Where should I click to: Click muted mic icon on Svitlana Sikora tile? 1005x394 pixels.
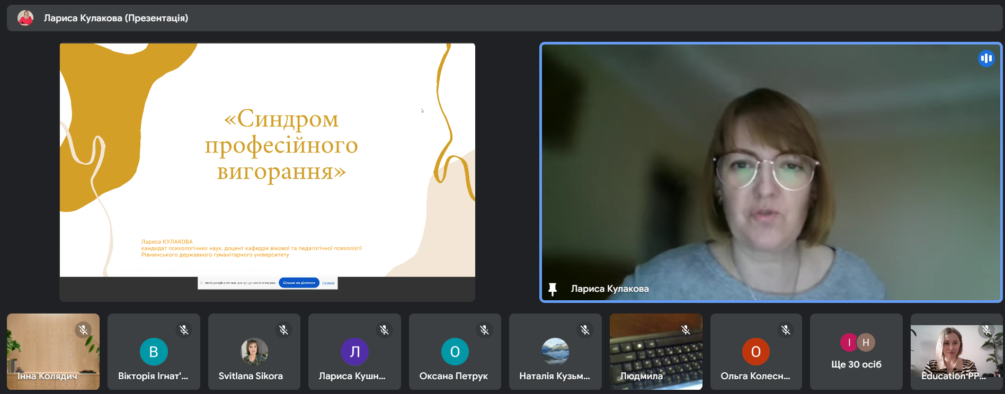pyautogui.click(x=284, y=330)
